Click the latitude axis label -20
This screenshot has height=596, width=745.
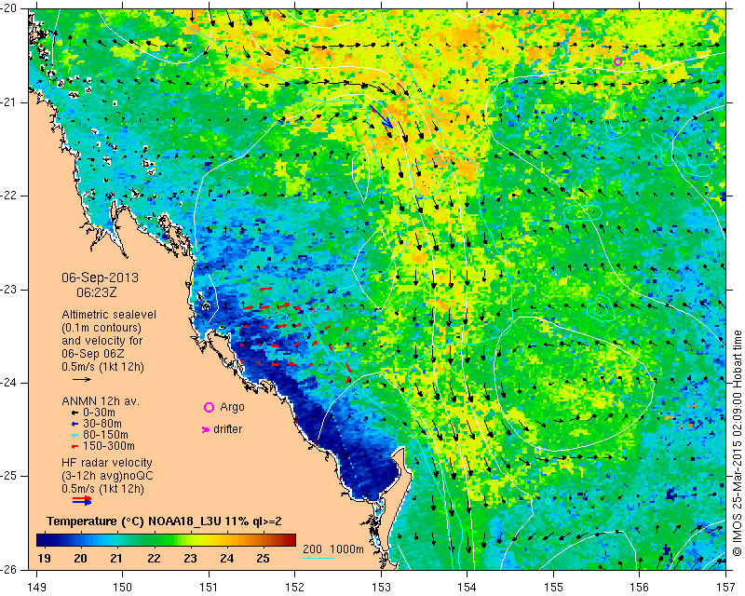click(x=9, y=8)
